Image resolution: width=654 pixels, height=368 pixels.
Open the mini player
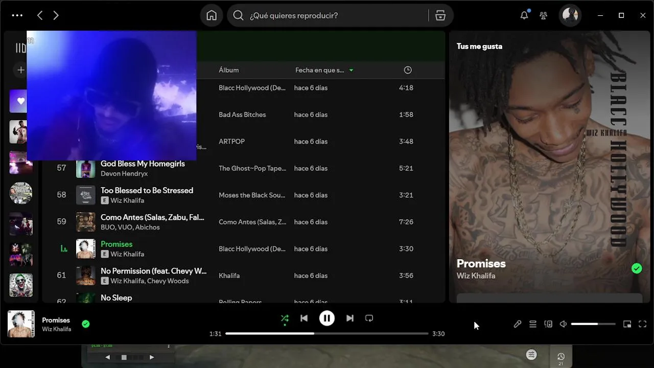(x=627, y=324)
